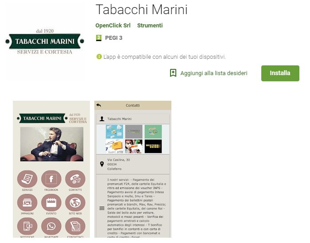Select the Contatti phone-mail icon
Image resolution: width=310 pixels, height=243 pixels.
click(x=75, y=178)
